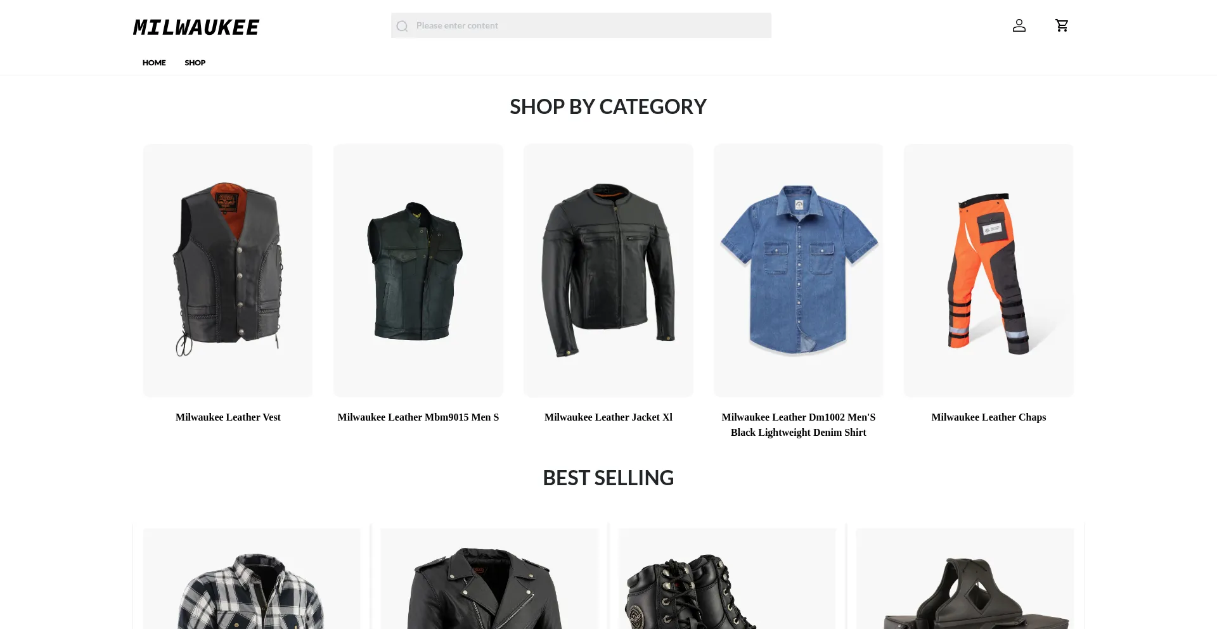Open Milwaukee Leather Mbm9015 Men S link

click(418, 417)
